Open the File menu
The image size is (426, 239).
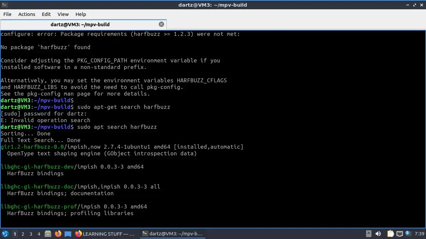click(7, 14)
